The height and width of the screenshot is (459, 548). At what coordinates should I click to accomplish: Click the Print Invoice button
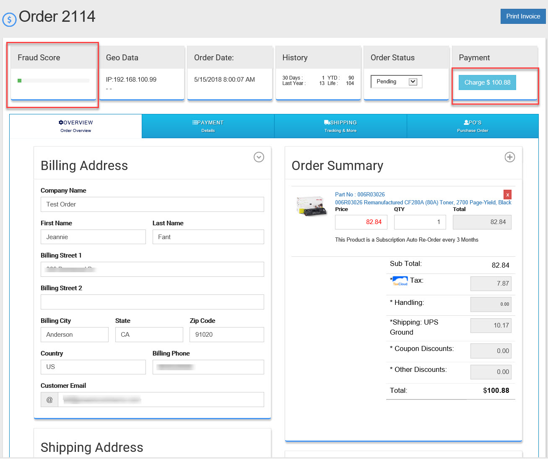(523, 16)
